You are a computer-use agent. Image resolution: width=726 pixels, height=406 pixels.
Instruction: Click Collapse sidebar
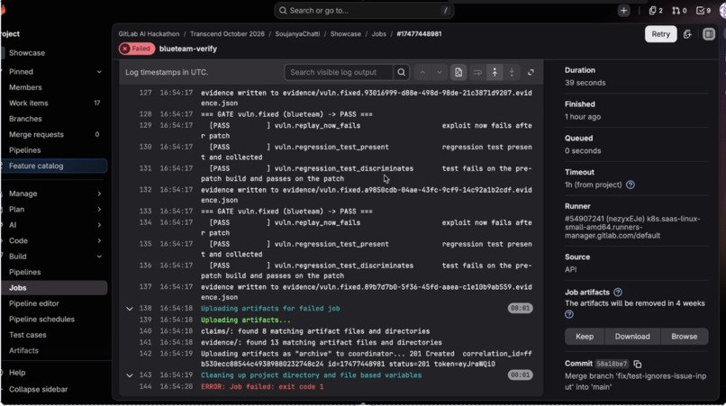click(x=38, y=389)
